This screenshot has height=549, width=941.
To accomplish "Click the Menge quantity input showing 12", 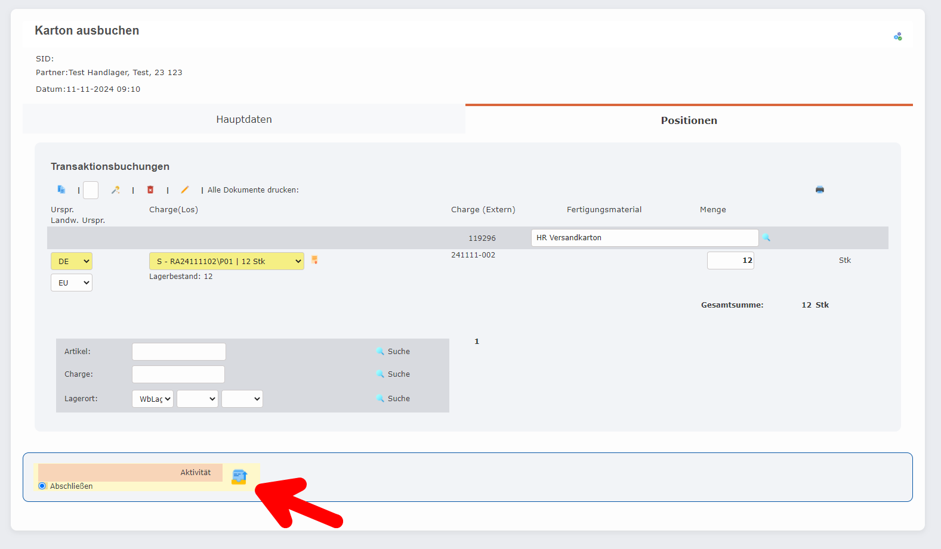I will [x=730, y=260].
